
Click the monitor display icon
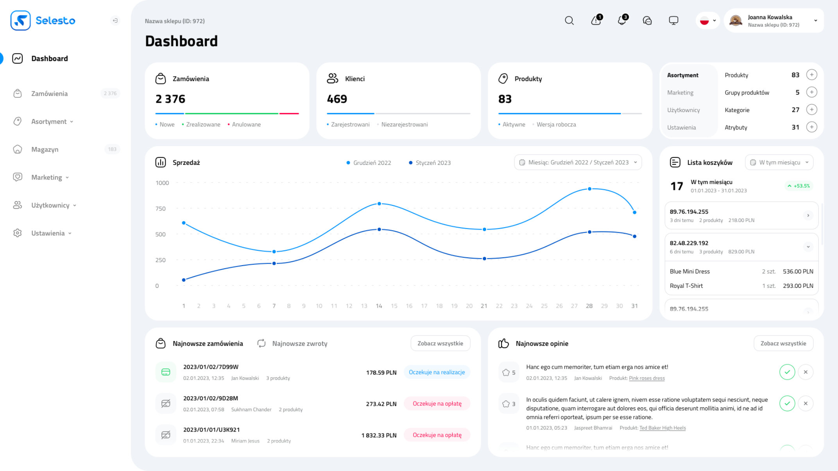click(673, 21)
